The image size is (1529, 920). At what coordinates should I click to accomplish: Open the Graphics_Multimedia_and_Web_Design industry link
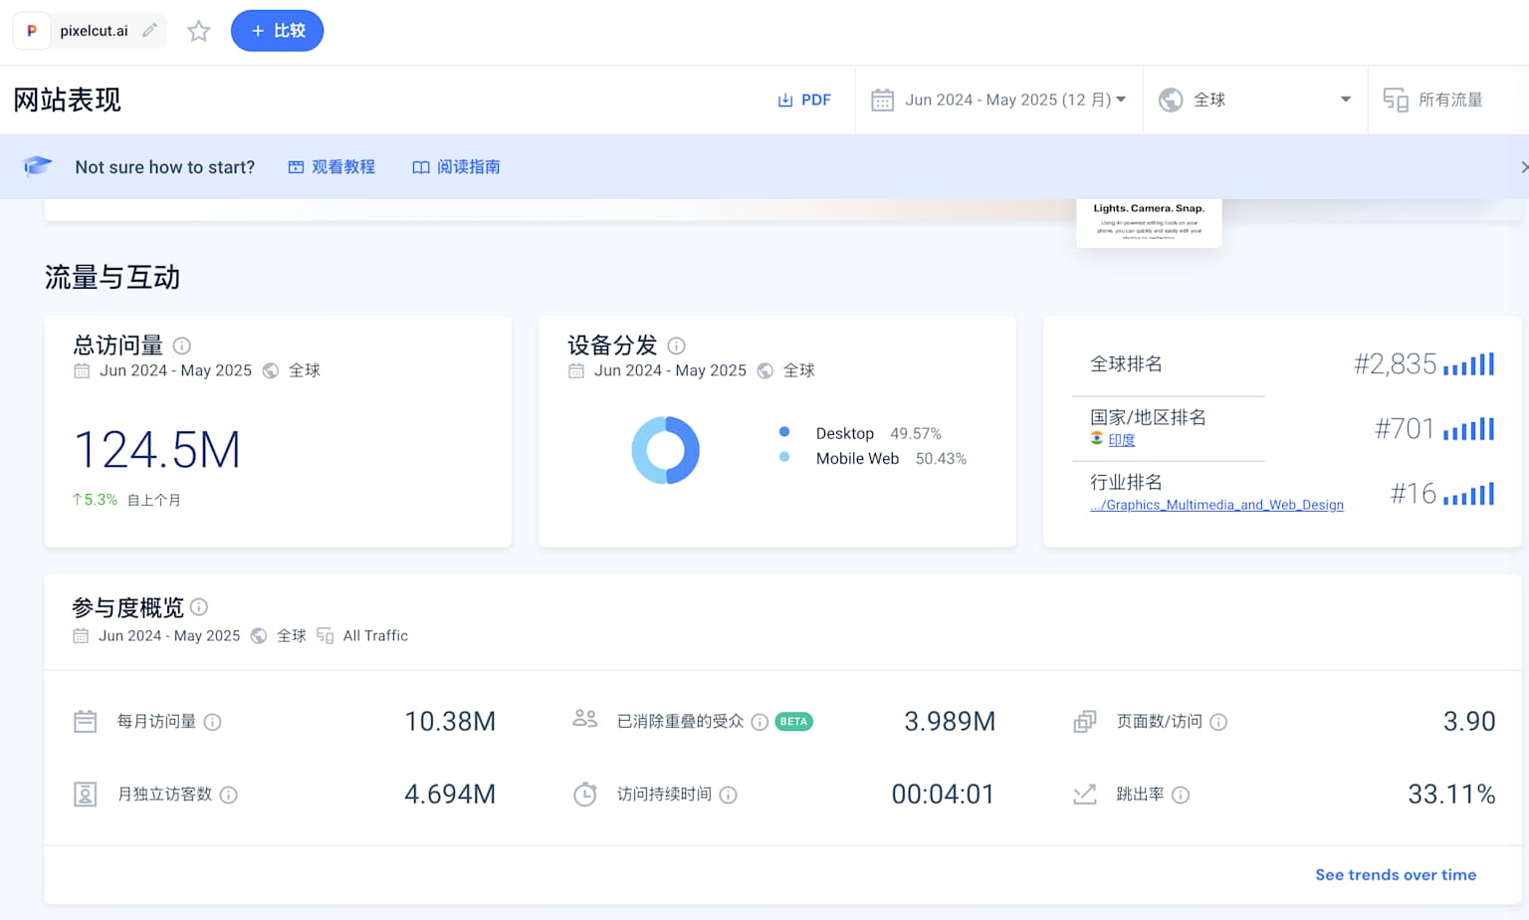point(1216,505)
